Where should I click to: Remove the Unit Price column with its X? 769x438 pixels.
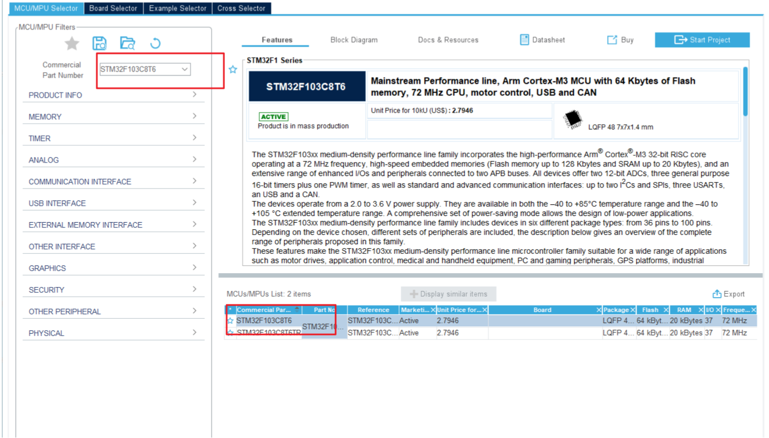click(x=485, y=310)
